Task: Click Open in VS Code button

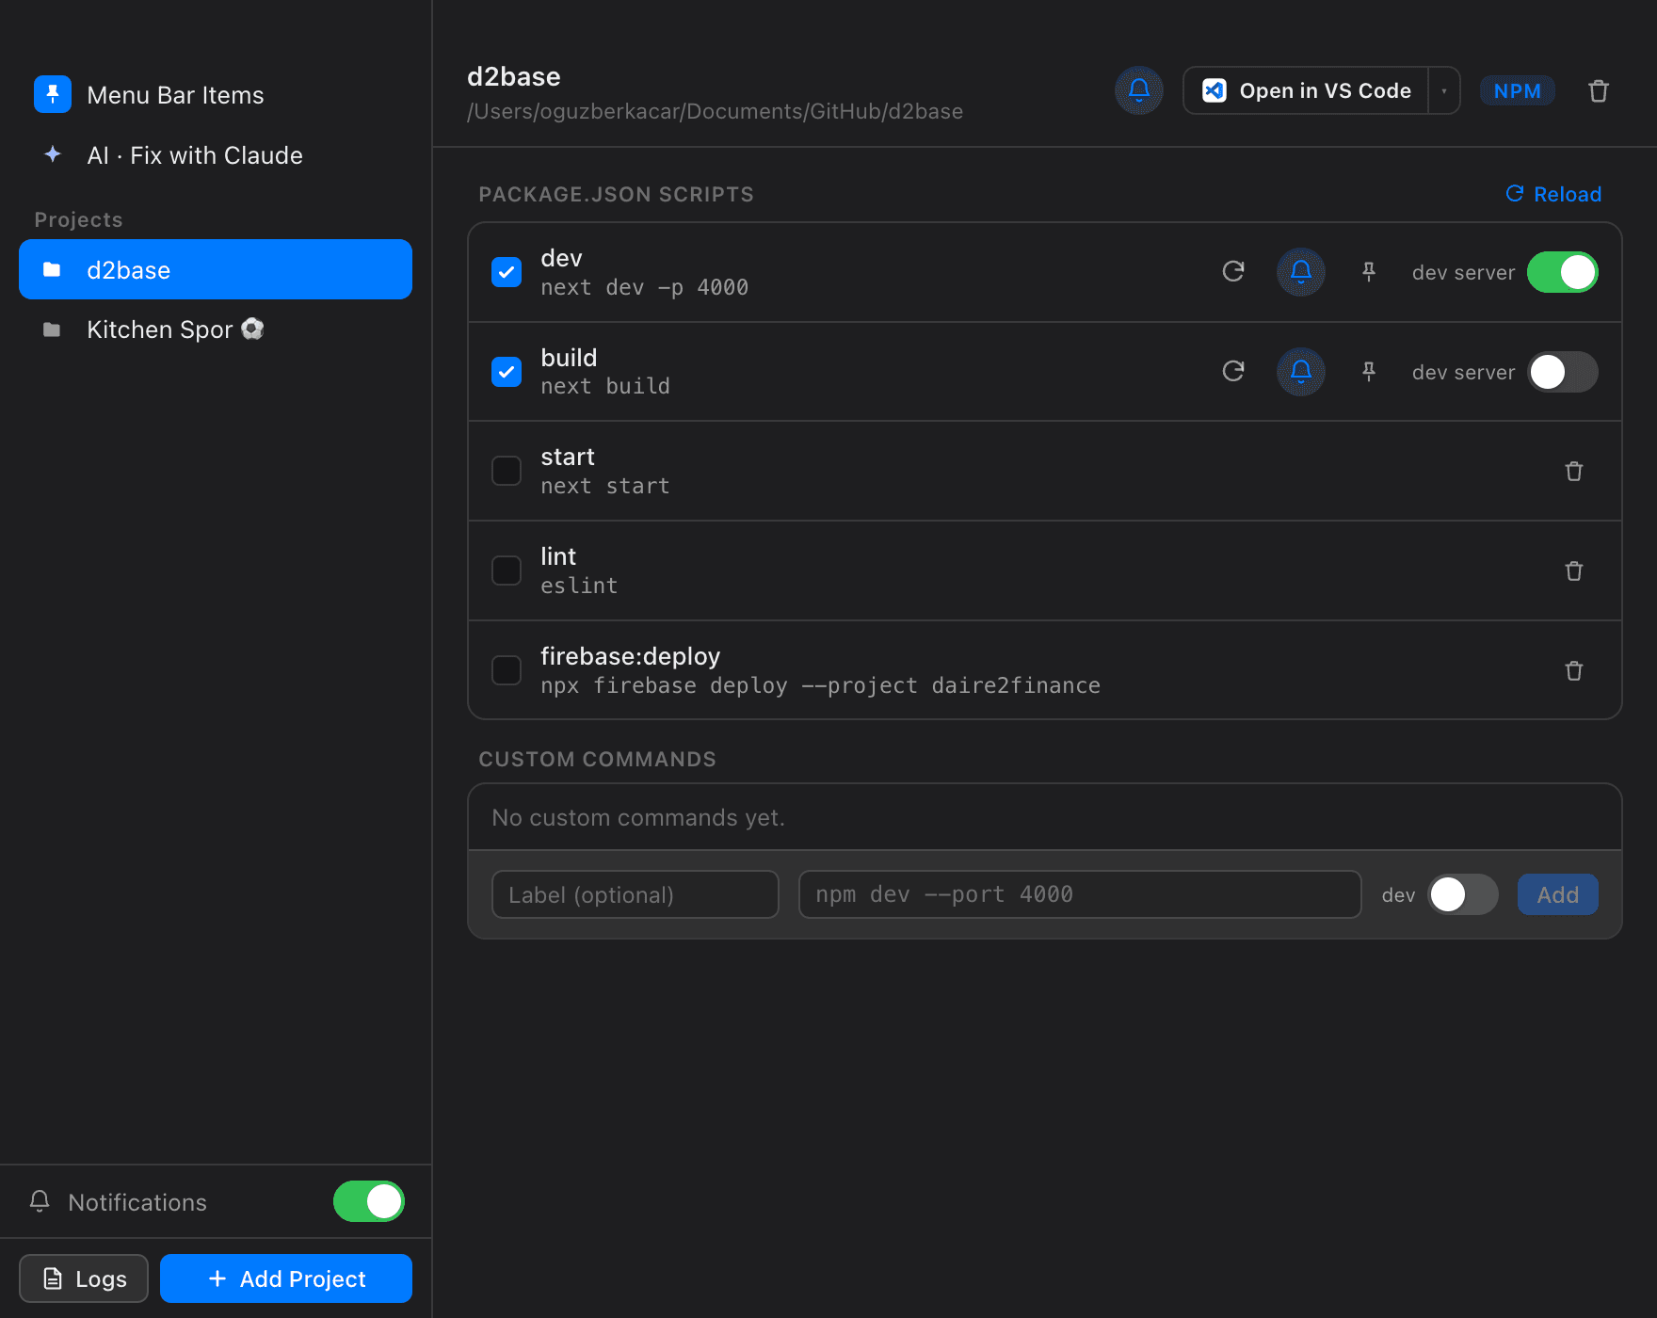Action: coord(1306,90)
